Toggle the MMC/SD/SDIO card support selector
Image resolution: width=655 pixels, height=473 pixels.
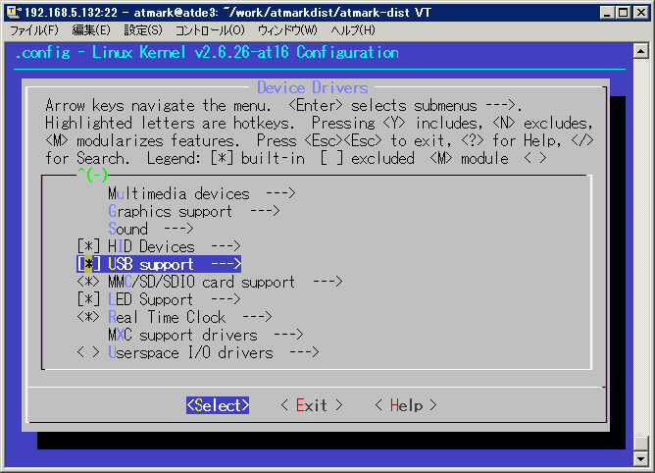click(88, 282)
